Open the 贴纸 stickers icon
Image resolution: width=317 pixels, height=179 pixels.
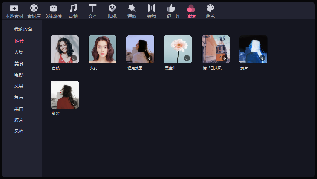coord(112,8)
